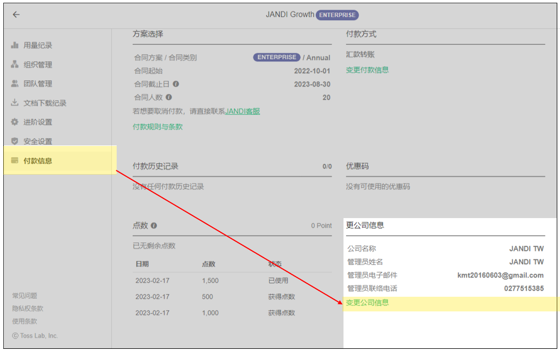560x351 pixels.
Task: Click the info icon next to 点数
Action: click(x=154, y=225)
